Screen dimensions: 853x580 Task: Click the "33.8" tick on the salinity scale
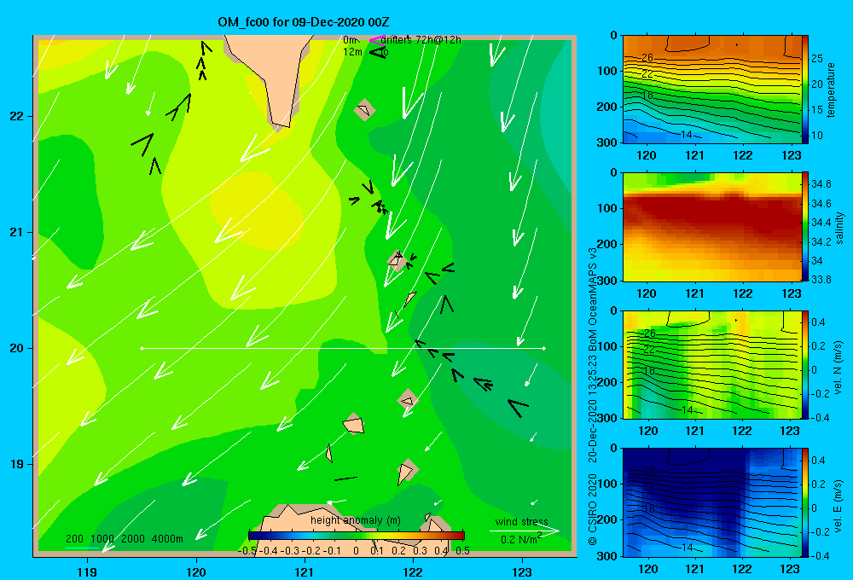821,280
